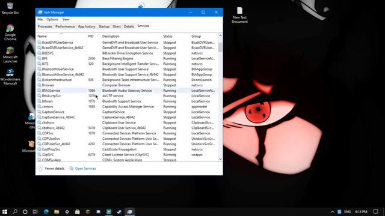
Task: Open the Microsoft Store taskbar icon
Action: (78, 212)
